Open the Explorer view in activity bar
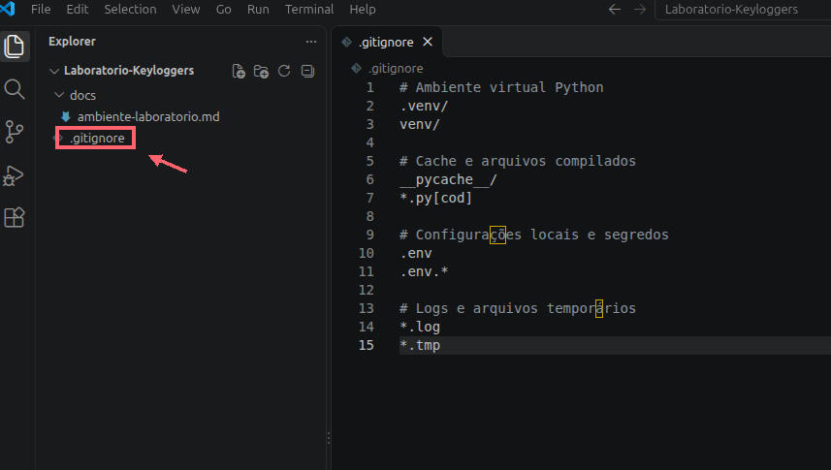 [15, 47]
